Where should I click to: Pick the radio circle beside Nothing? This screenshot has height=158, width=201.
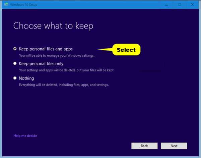point(15,78)
